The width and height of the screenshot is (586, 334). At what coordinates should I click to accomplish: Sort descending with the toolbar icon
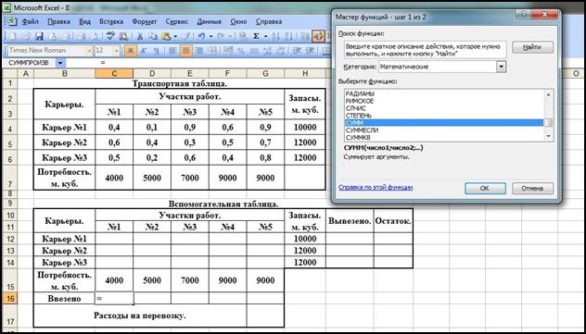[289, 36]
